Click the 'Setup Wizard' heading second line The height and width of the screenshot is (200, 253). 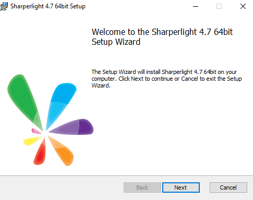click(116, 42)
